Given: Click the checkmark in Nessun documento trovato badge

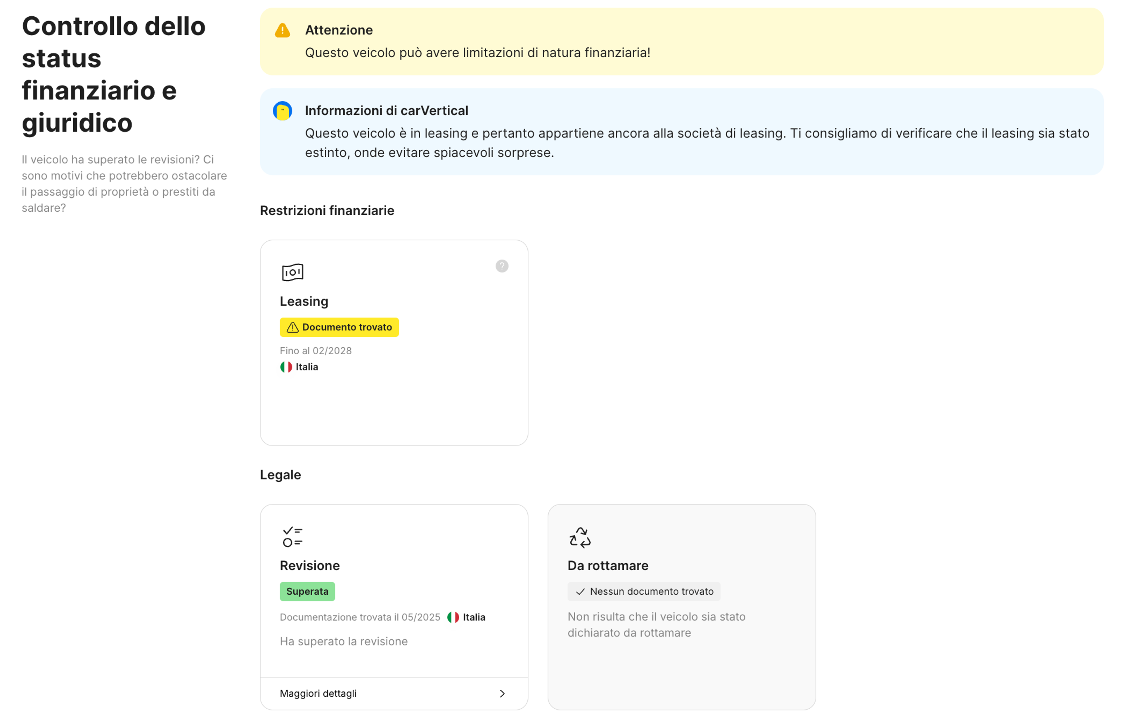Looking at the screenshot, I should [x=580, y=592].
